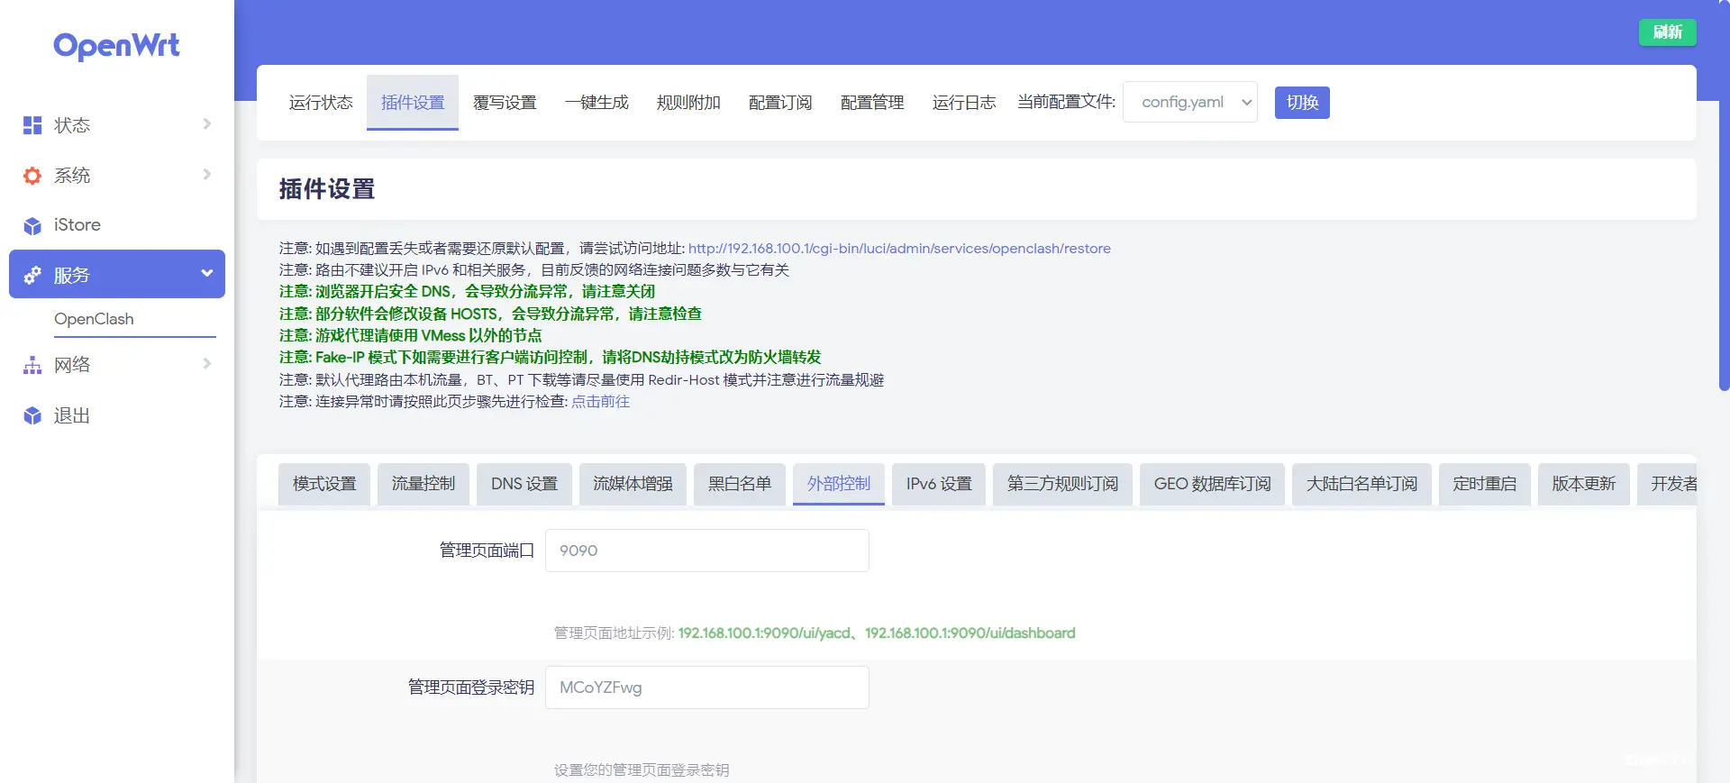Open the 流媒体增强 sub-tab

633,484
